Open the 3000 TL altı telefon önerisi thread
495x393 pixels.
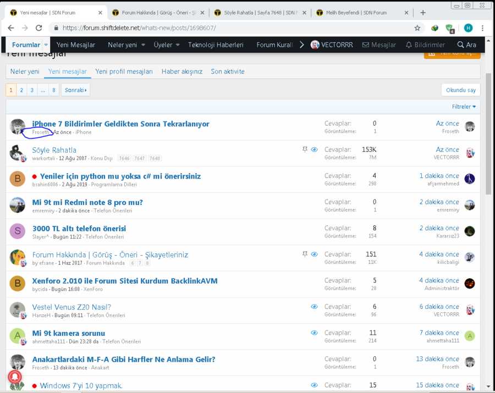tap(79, 229)
